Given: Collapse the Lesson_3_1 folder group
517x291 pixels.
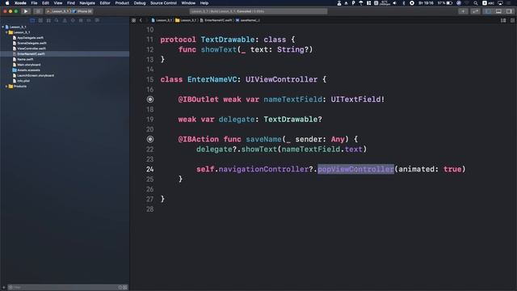Looking at the screenshot, I should pyautogui.click(x=6, y=32).
